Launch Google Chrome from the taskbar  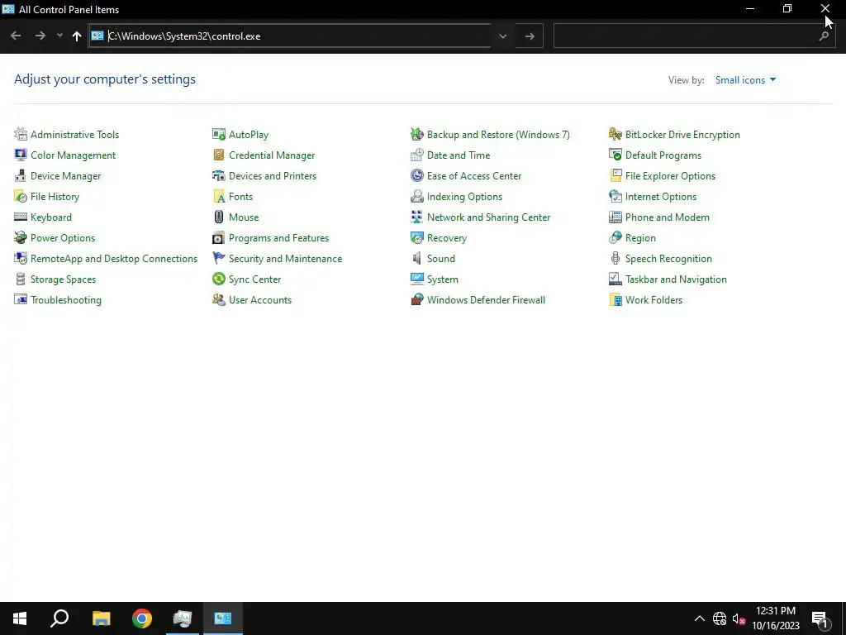(142, 618)
